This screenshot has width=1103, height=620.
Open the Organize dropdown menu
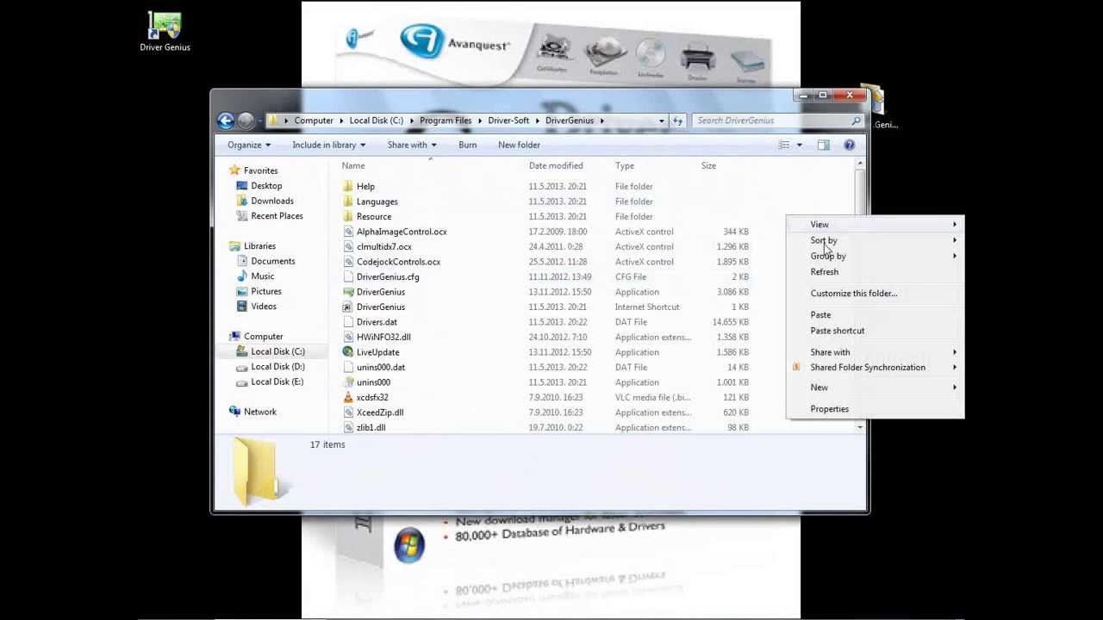pos(249,145)
